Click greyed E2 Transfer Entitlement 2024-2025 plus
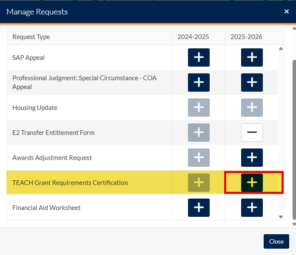The height and width of the screenshot is (255, 296). click(199, 132)
